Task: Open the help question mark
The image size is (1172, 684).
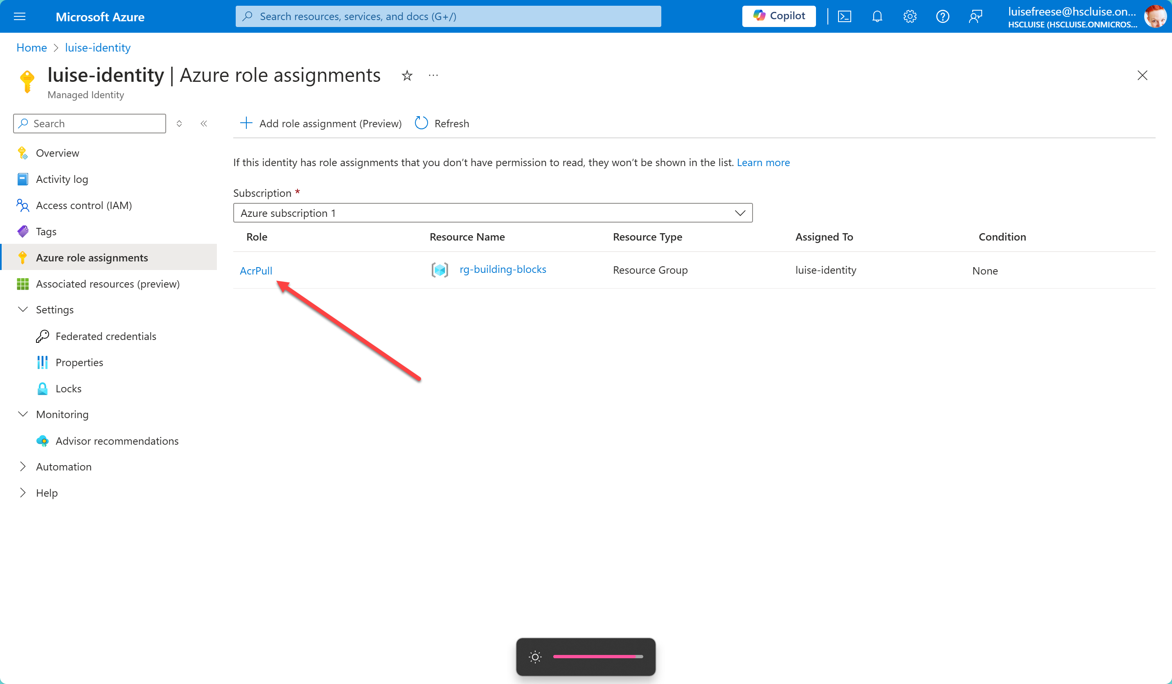Action: pyautogui.click(x=942, y=16)
